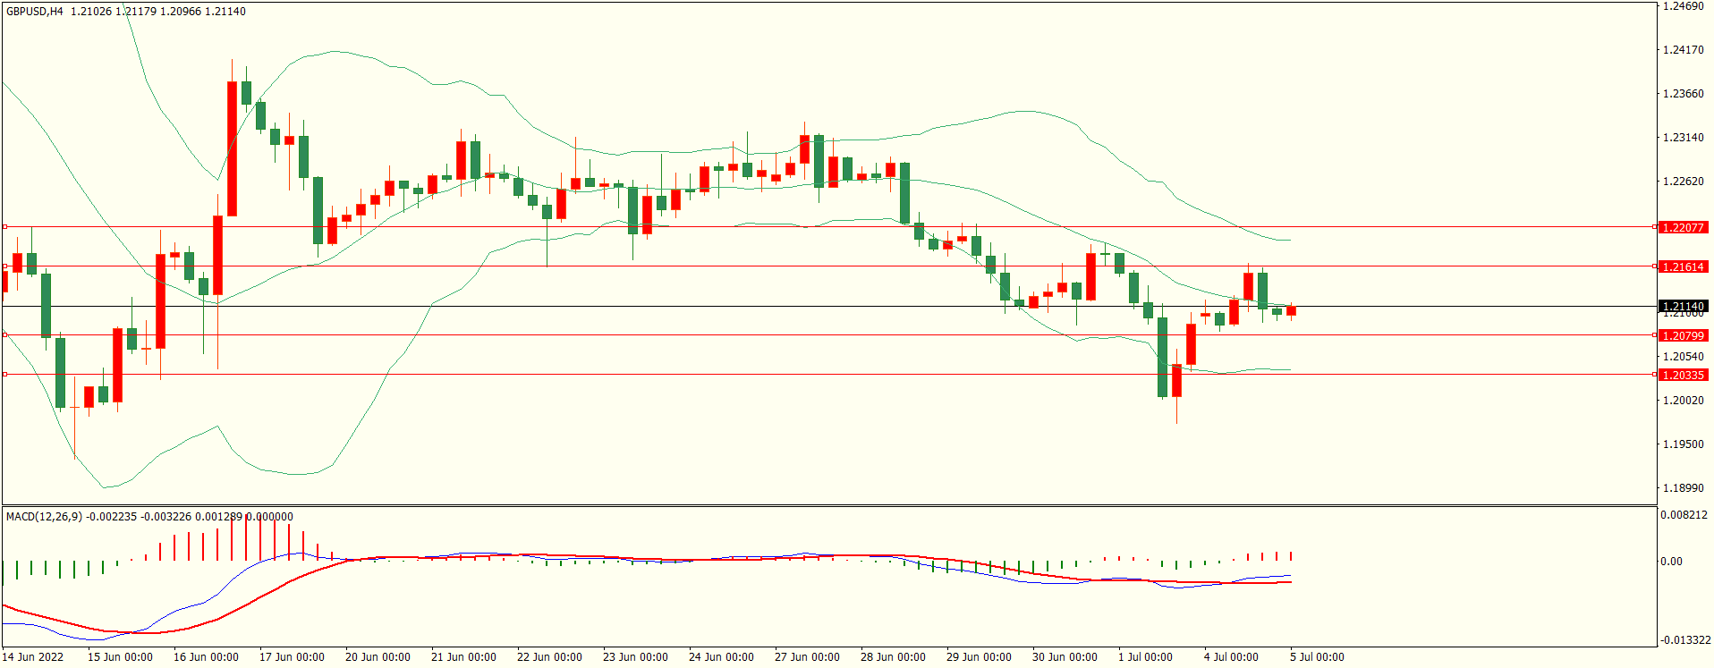Click the current price tag 1.21140
The image size is (1714, 668).
tap(1683, 307)
